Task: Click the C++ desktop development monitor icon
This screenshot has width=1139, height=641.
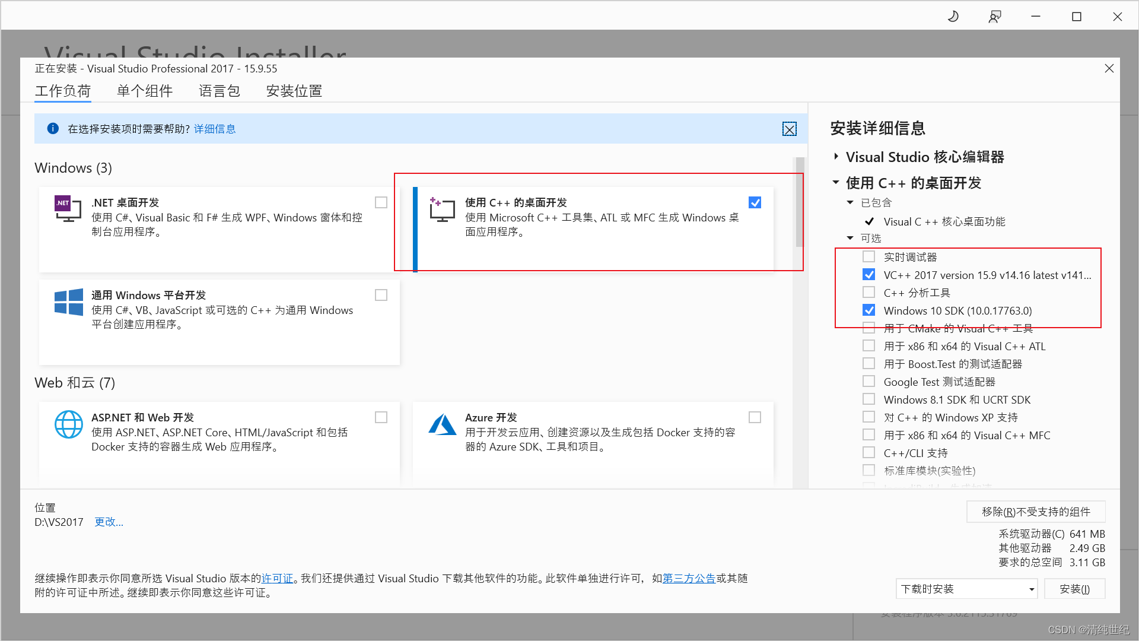Action: (x=442, y=210)
